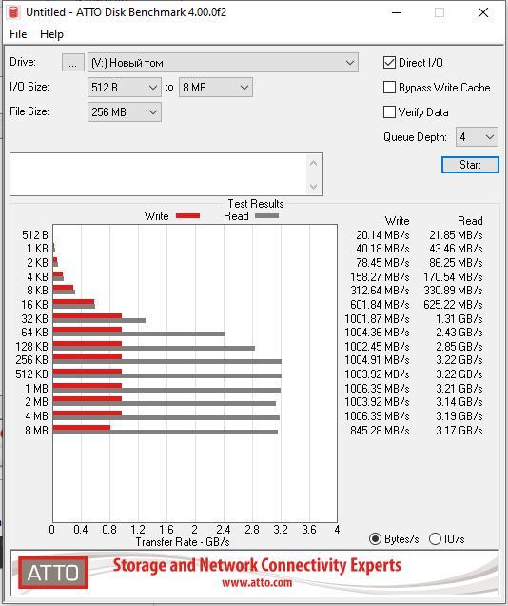Click the ATTO logo in the banner

click(53, 573)
